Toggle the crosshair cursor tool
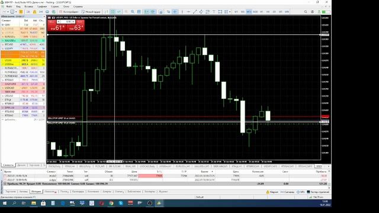379x213 pixels. tap(175, 12)
